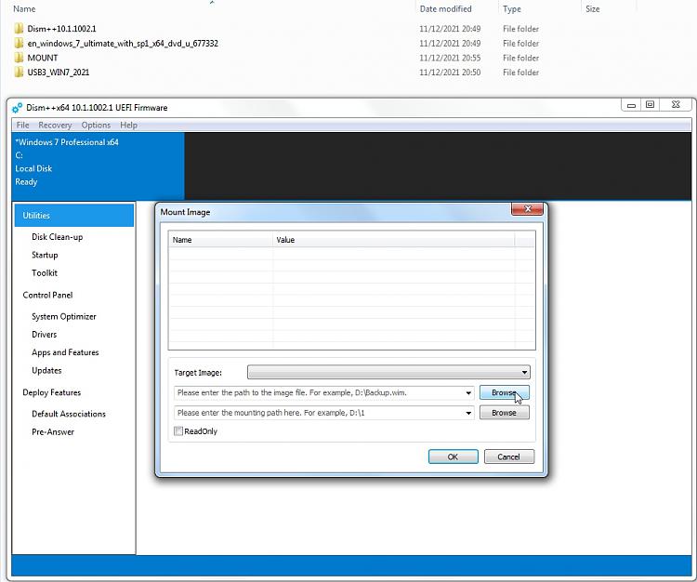Browse for the mounting path
697x582 pixels.
coord(504,413)
